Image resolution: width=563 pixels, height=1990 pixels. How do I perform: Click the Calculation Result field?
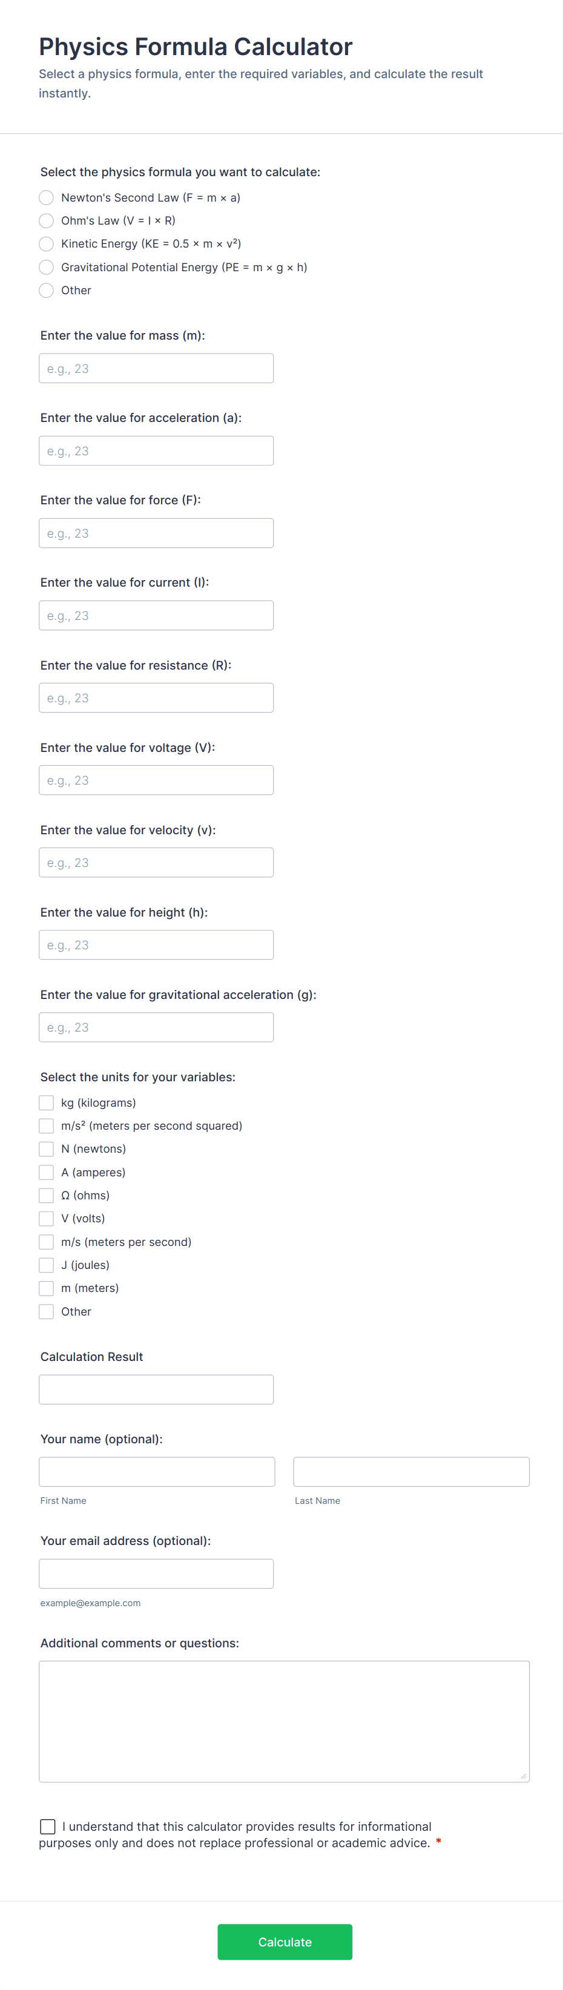point(156,1389)
